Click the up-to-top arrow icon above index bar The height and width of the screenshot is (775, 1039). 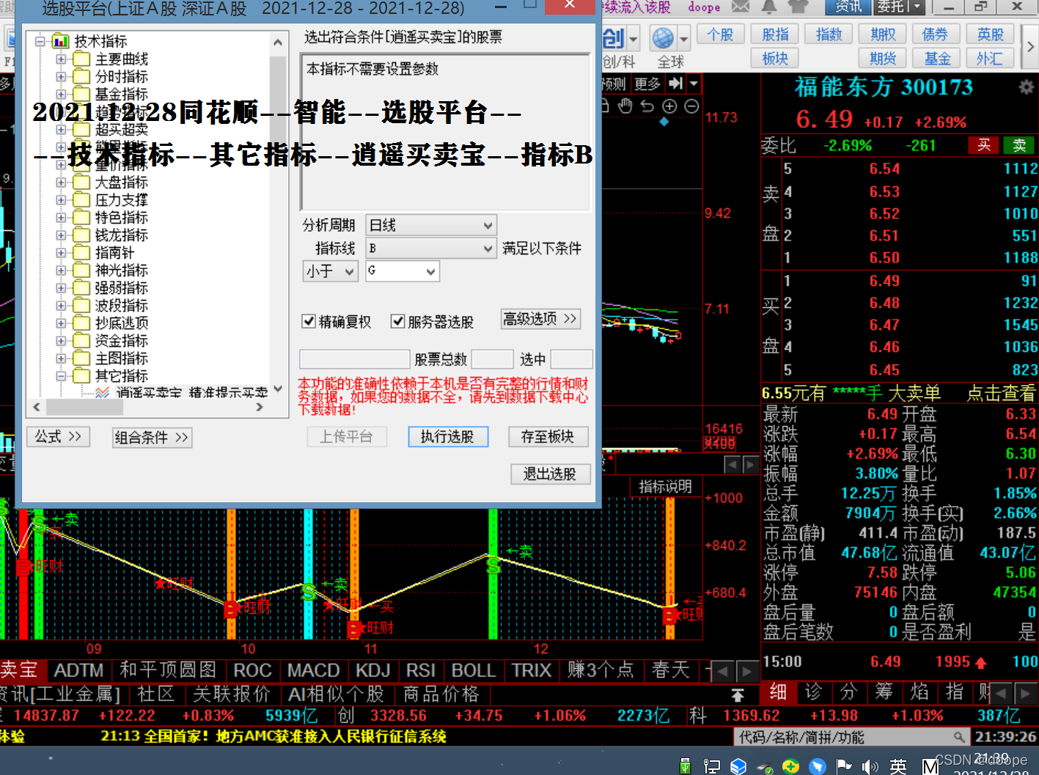738,694
